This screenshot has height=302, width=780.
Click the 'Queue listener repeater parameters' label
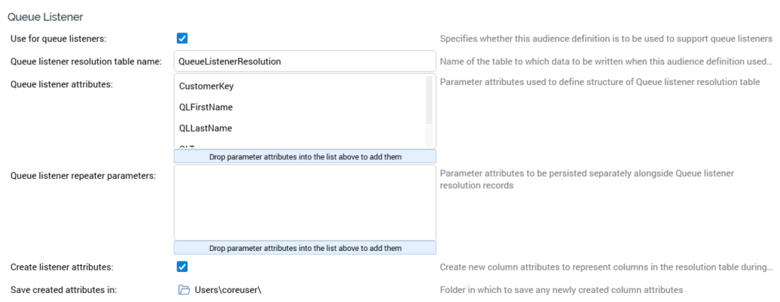pyautogui.click(x=83, y=176)
